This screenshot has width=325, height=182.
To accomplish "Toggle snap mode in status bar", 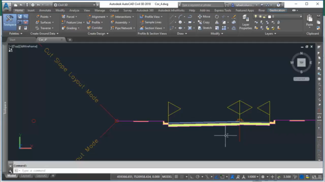I will (182, 177).
